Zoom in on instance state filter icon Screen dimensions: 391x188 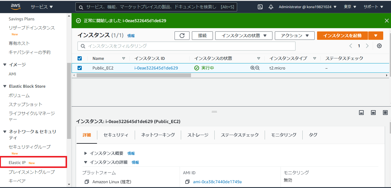[x=252, y=68]
